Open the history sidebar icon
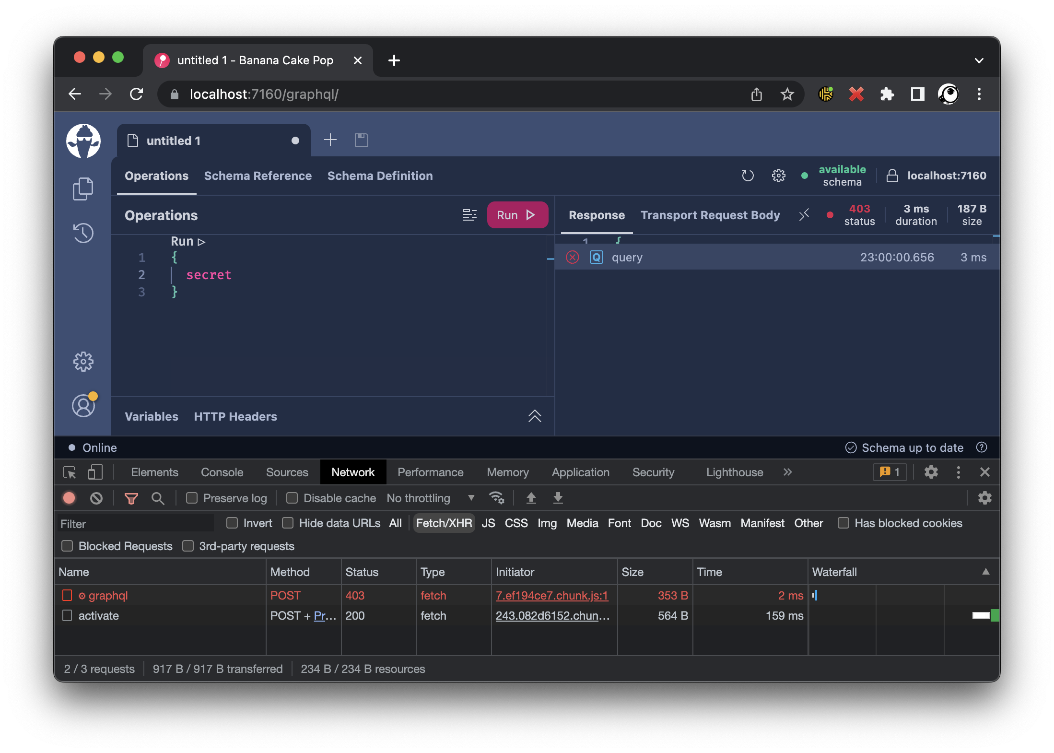 pos(83,233)
